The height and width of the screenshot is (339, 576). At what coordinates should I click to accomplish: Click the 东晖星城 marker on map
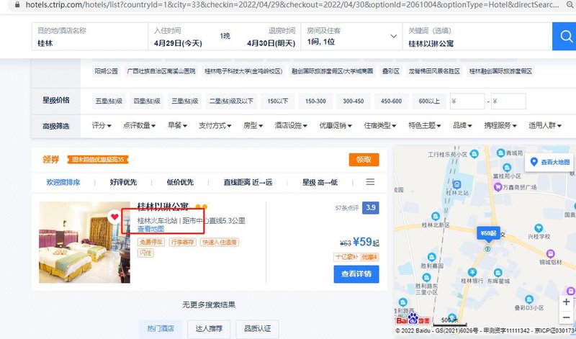point(498,273)
